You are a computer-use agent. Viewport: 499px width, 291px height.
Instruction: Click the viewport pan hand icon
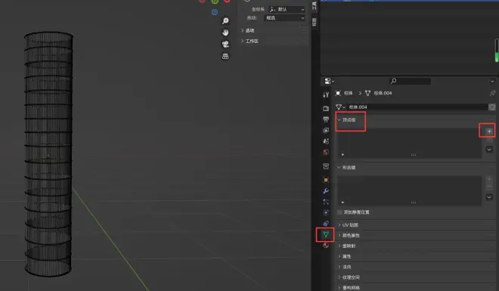click(x=225, y=33)
